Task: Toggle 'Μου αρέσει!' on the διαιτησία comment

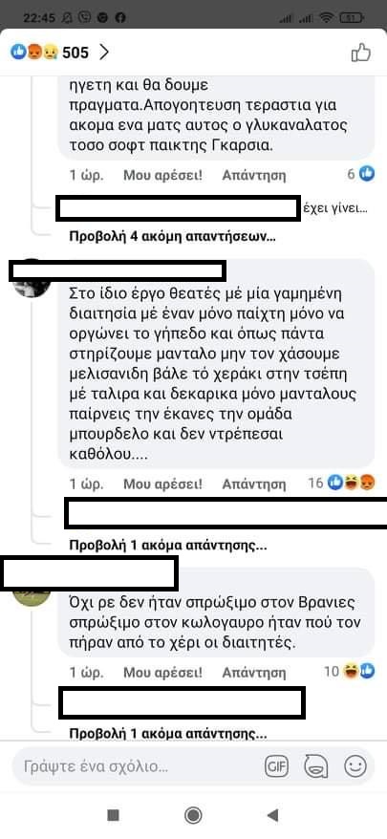Action: tap(162, 484)
